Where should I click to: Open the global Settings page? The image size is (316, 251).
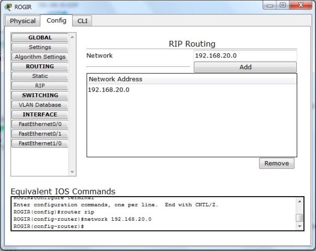coord(40,47)
